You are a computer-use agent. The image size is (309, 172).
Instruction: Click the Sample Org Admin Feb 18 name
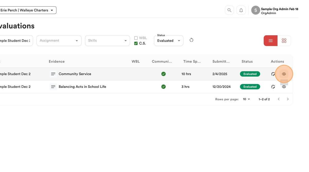point(280,9)
